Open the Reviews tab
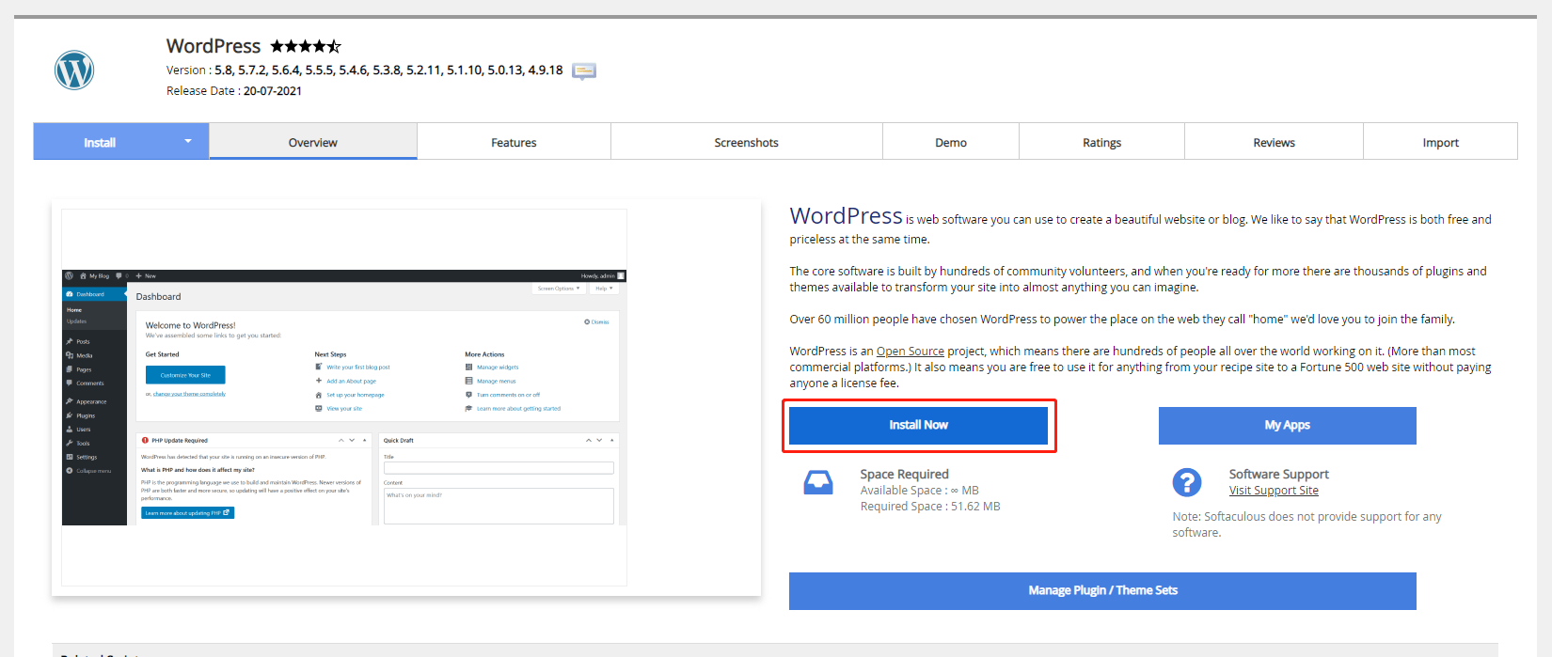This screenshot has width=1552, height=657. click(x=1274, y=143)
